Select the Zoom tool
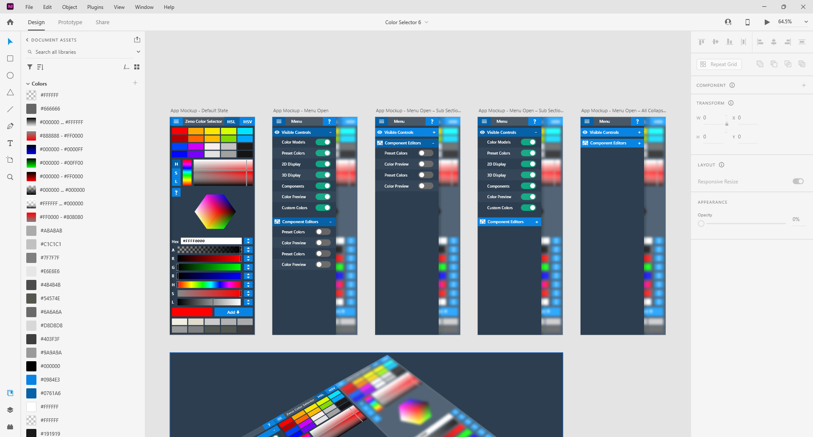 [x=10, y=177]
